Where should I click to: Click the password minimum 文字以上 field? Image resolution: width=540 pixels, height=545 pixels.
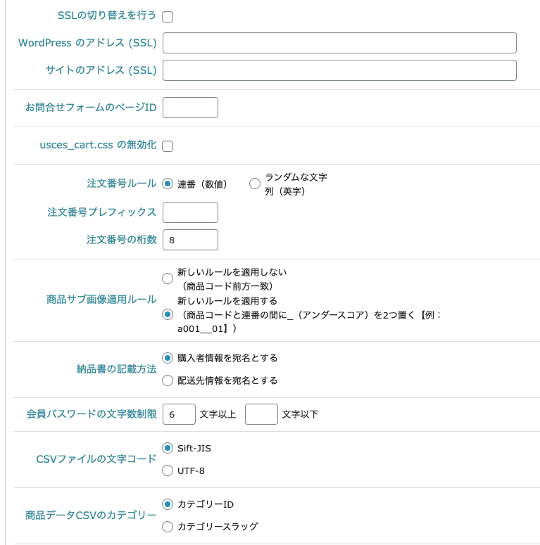(180, 414)
